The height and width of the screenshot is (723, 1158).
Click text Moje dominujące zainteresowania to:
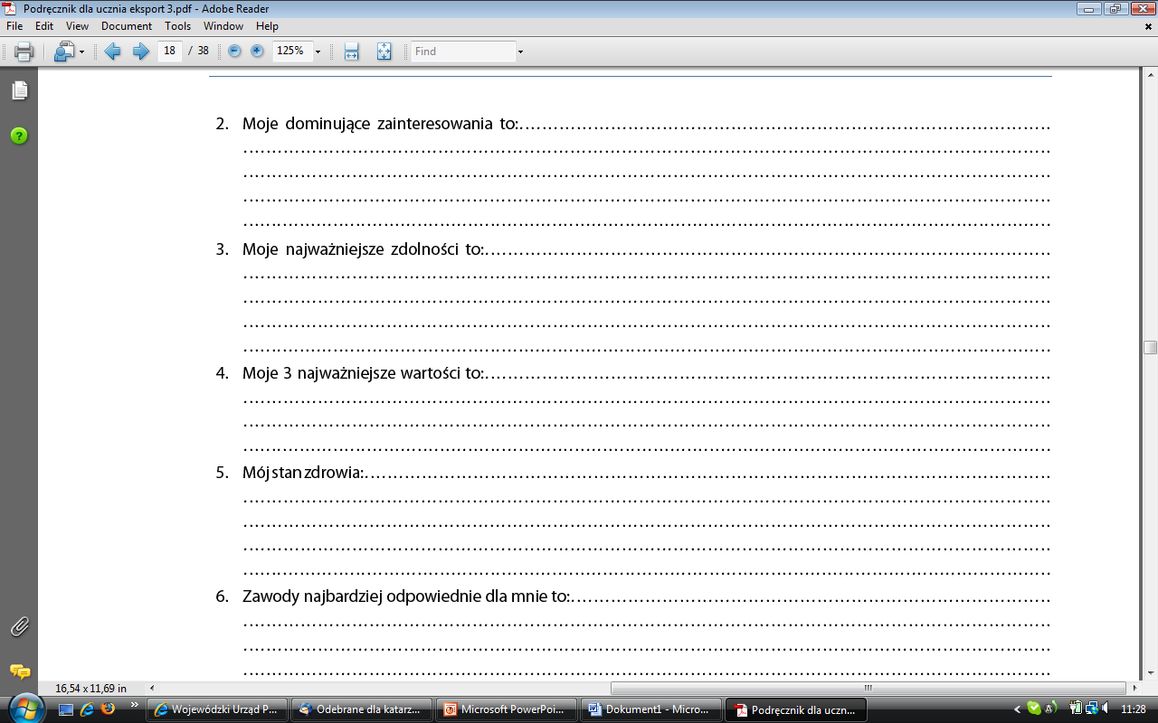click(381, 124)
